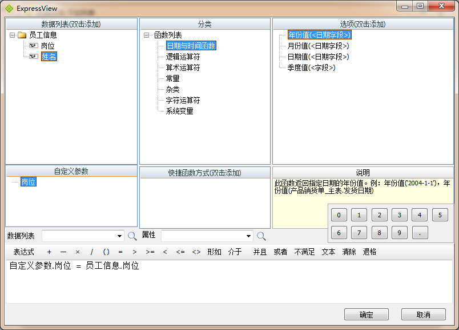Click the field icon beside 岗位 under 员工信息

[33, 46]
